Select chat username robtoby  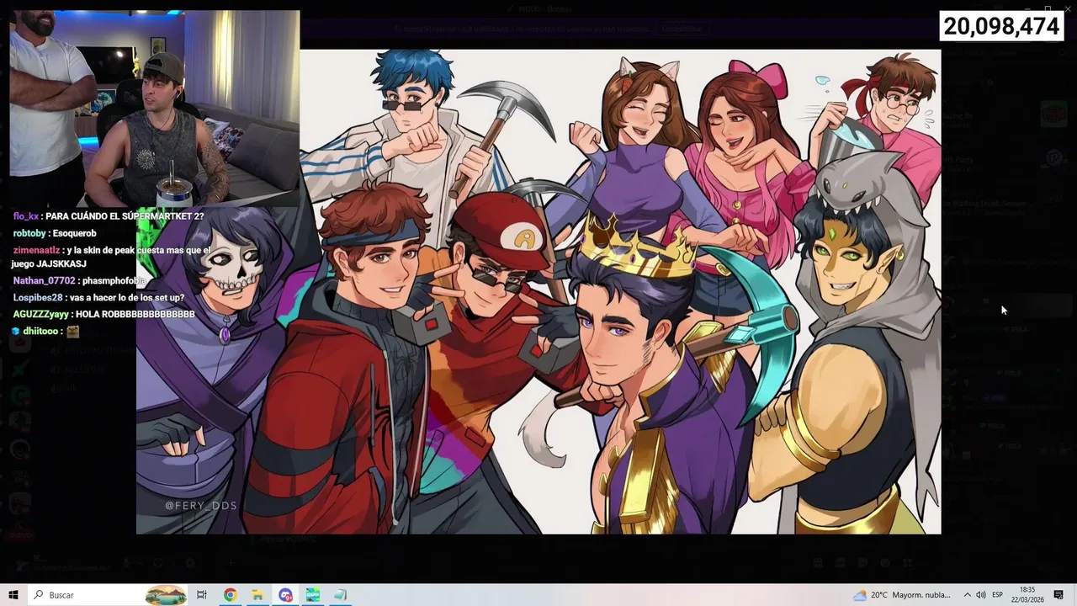[29, 233]
